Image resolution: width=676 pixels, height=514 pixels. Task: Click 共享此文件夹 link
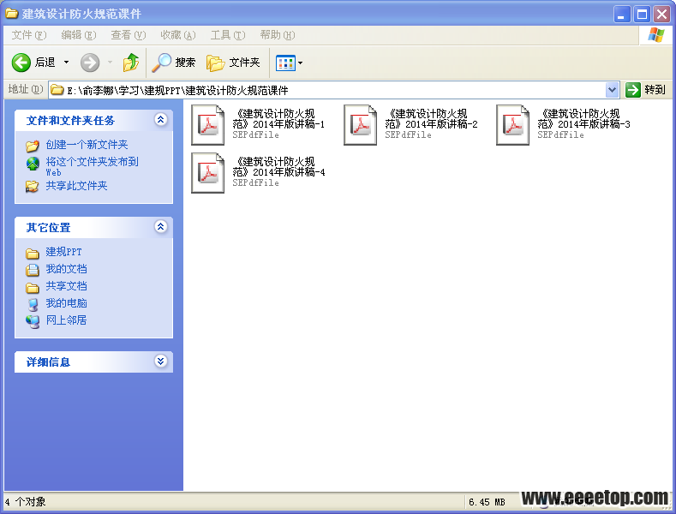(76, 186)
